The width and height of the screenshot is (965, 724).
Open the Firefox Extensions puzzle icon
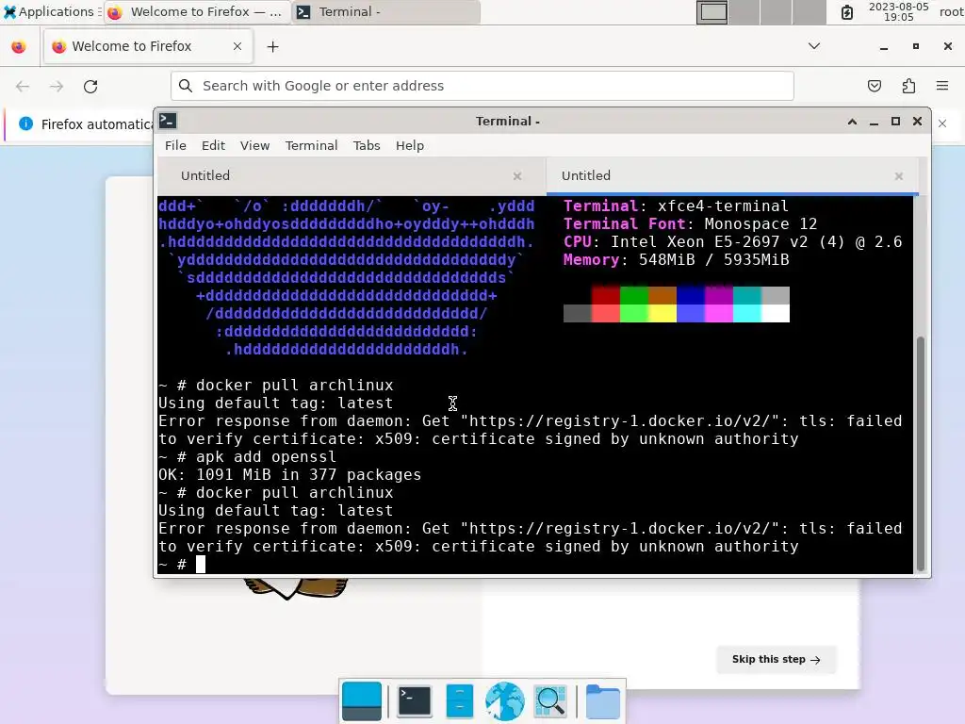(x=908, y=86)
